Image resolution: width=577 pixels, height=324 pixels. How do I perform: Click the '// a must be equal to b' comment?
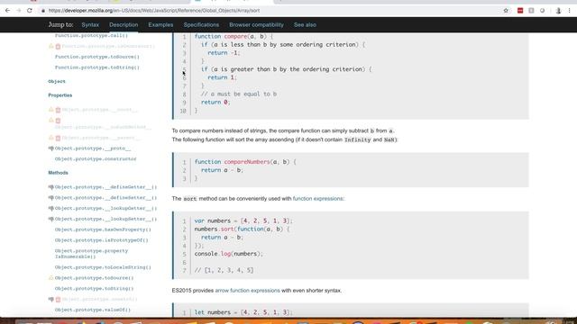pyautogui.click(x=239, y=94)
